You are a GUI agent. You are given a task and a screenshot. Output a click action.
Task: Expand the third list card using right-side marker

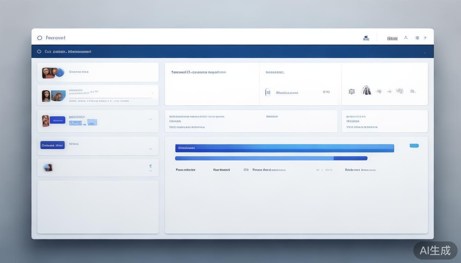[150, 120]
